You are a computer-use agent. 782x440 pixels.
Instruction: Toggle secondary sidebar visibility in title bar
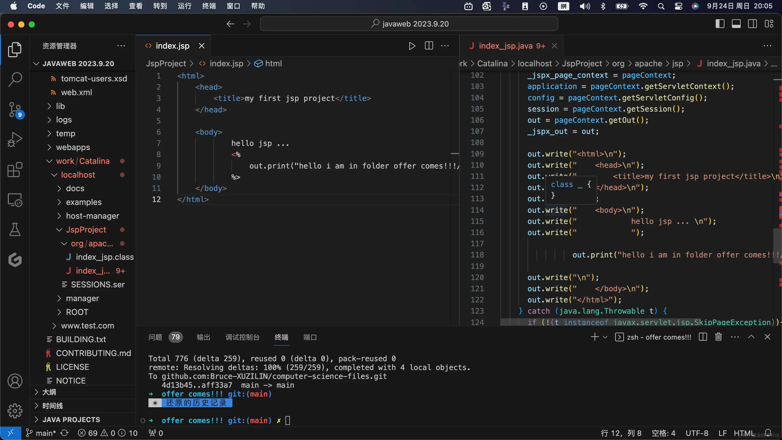coord(752,24)
